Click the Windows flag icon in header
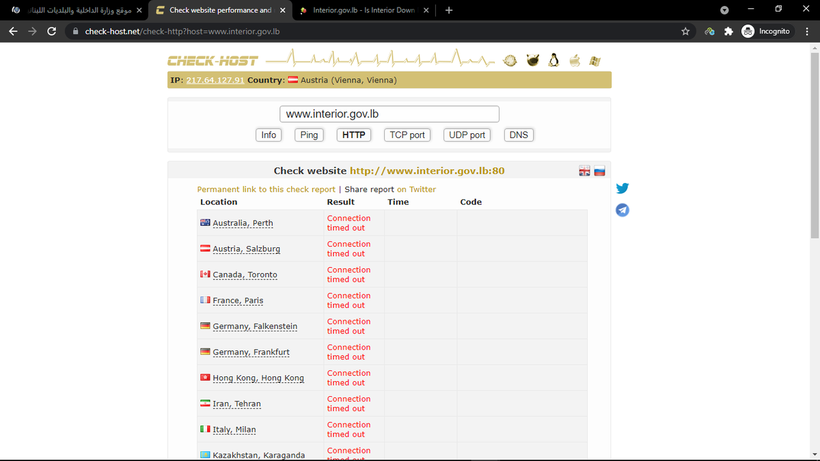820x461 pixels. tap(594, 61)
